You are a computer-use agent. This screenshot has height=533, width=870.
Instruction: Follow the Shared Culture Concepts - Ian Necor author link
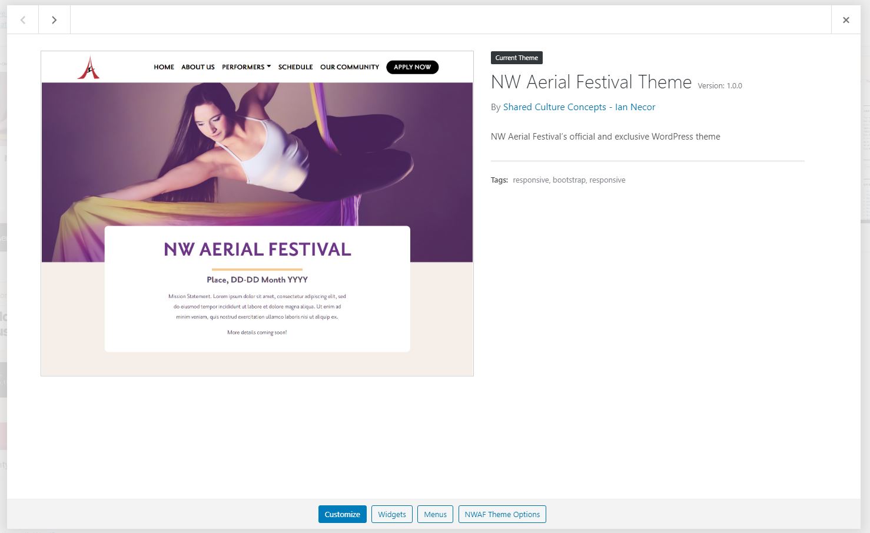(x=579, y=107)
